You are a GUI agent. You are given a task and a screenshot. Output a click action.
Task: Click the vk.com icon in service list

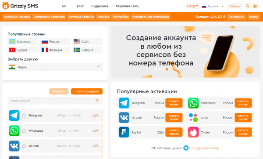[14, 146]
